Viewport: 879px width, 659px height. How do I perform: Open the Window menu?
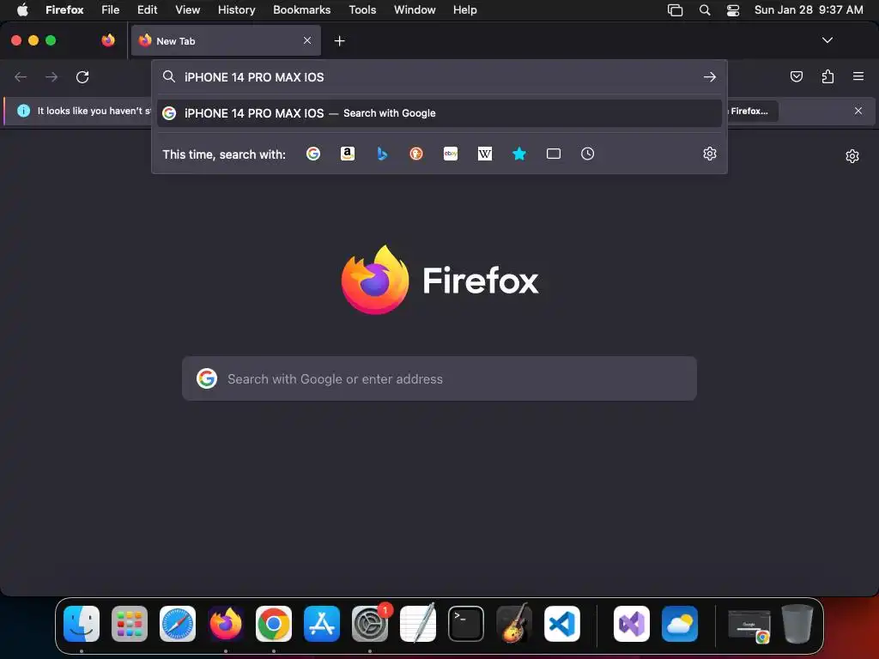click(415, 9)
